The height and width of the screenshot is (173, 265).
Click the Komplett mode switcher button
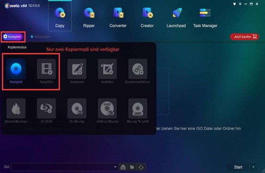13,37
